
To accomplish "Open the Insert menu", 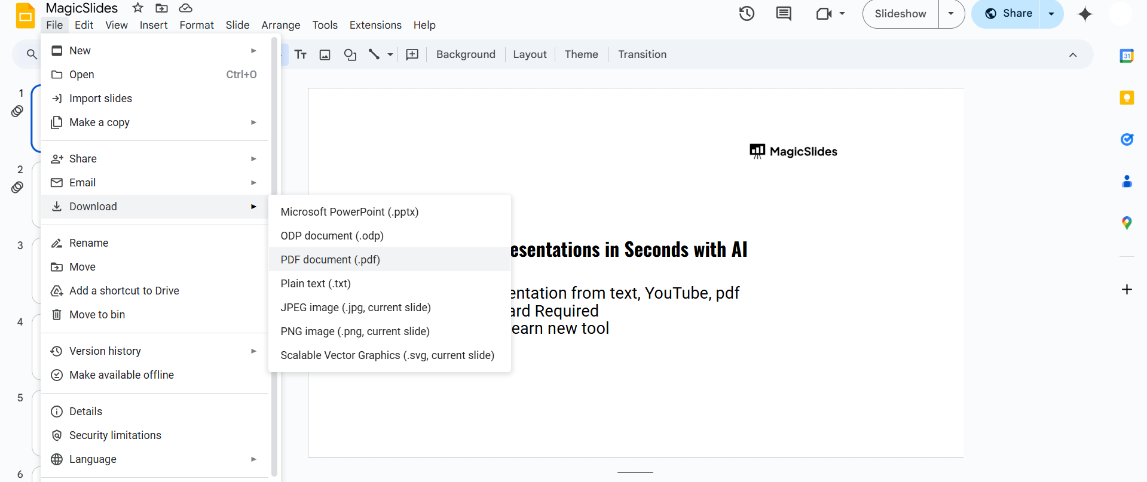I will pyautogui.click(x=154, y=25).
